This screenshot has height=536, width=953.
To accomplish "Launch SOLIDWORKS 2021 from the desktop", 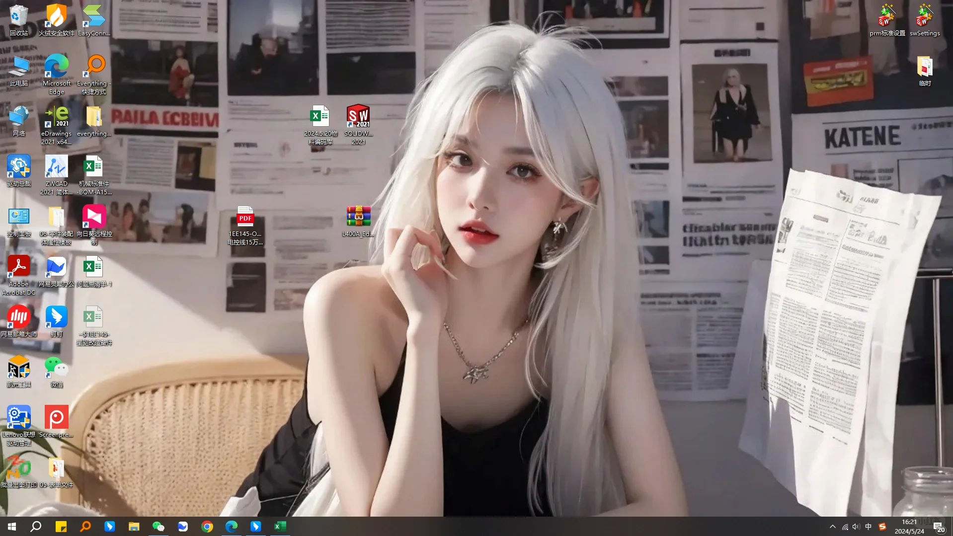I will (x=358, y=125).
